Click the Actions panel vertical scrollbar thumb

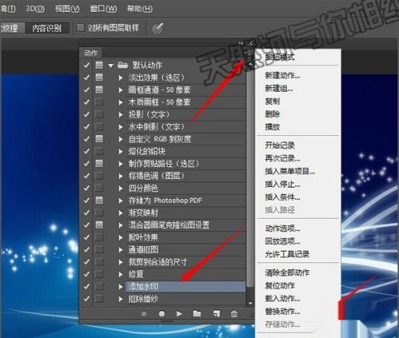click(250, 176)
